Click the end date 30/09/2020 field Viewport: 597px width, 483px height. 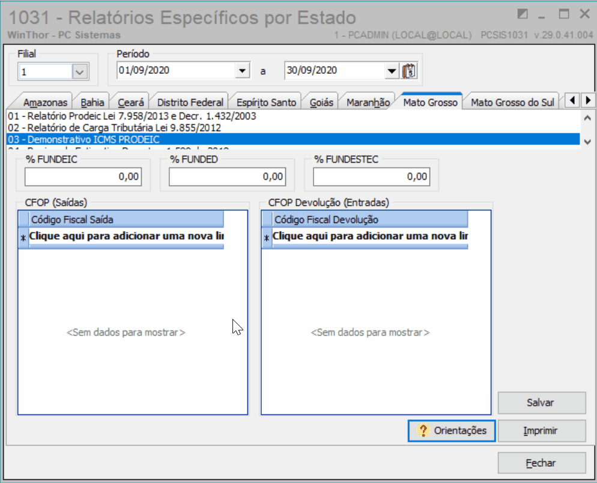click(335, 71)
